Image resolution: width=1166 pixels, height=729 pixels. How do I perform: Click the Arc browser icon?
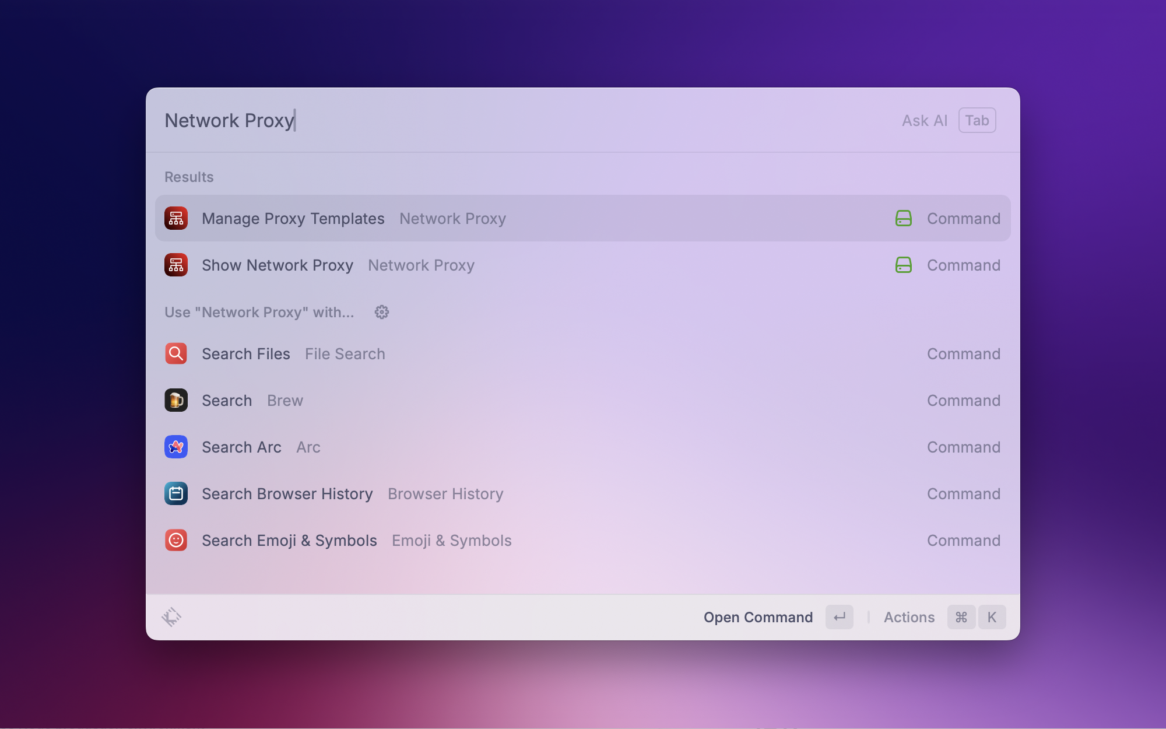click(175, 447)
